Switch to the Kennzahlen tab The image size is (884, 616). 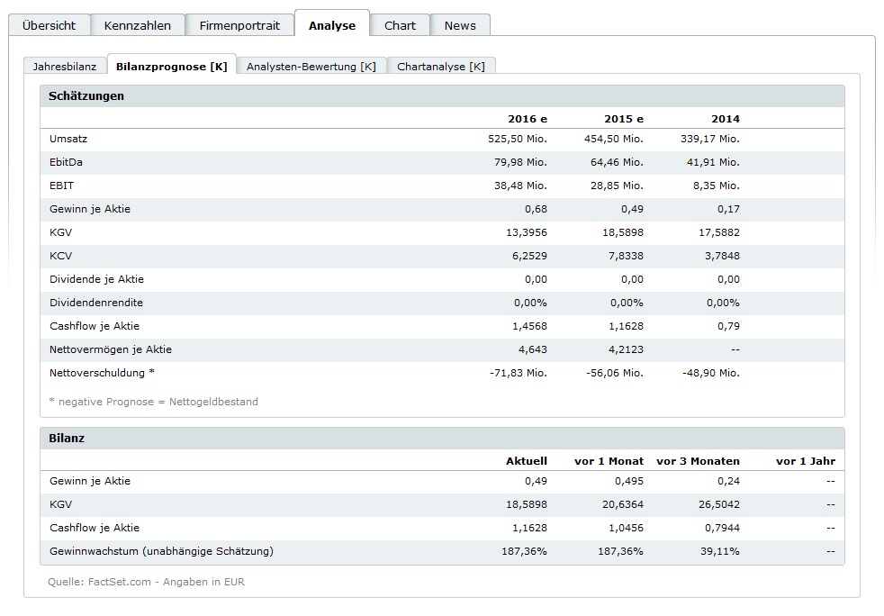point(137,25)
